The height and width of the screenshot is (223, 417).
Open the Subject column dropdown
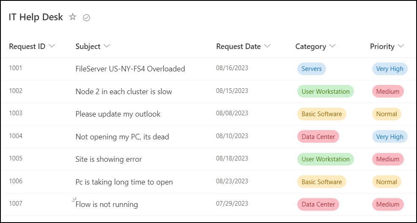tap(107, 46)
